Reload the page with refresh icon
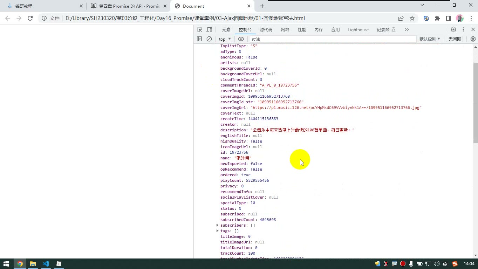 (30, 18)
